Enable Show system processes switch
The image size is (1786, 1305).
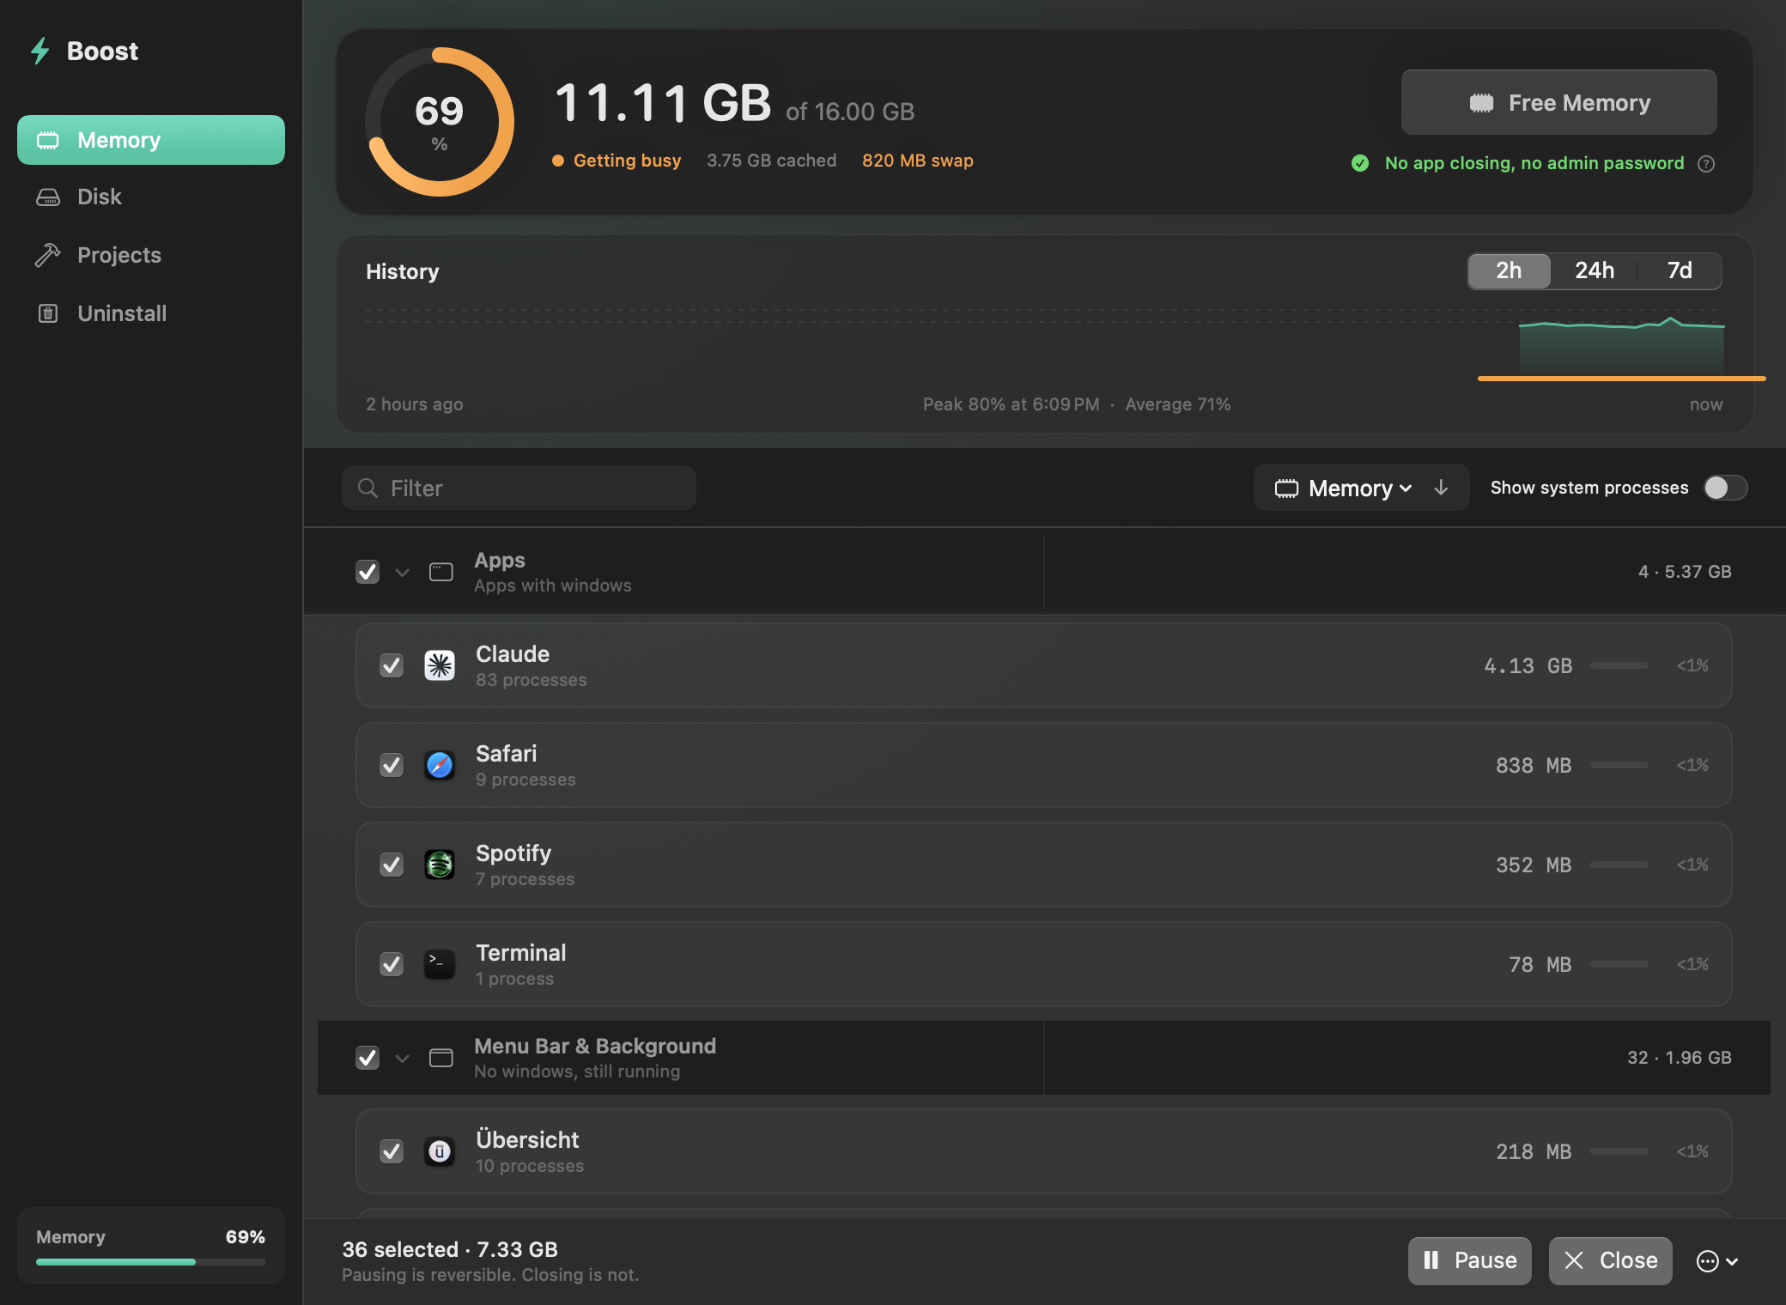click(1725, 488)
